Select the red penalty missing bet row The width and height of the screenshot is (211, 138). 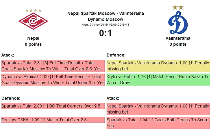click(158, 109)
